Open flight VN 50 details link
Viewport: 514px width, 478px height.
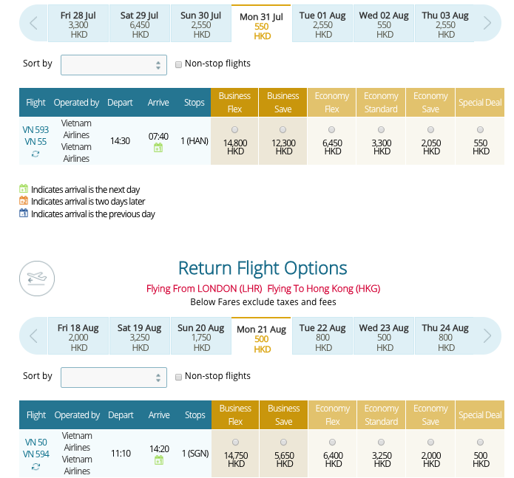pos(36,443)
